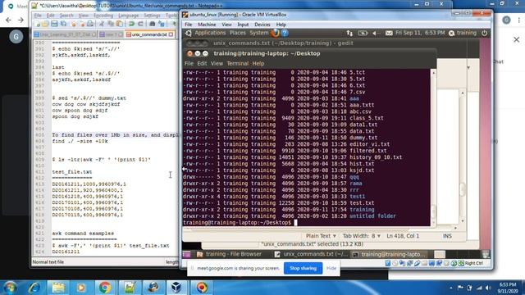Open the Places menu in Ubuntu panel
The image size is (525, 295).
tap(237, 33)
